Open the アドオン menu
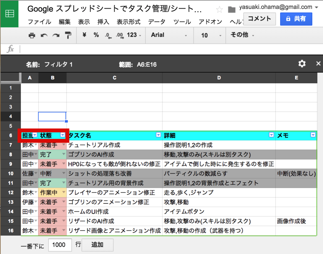The width and height of the screenshot is (323, 254). point(210,22)
